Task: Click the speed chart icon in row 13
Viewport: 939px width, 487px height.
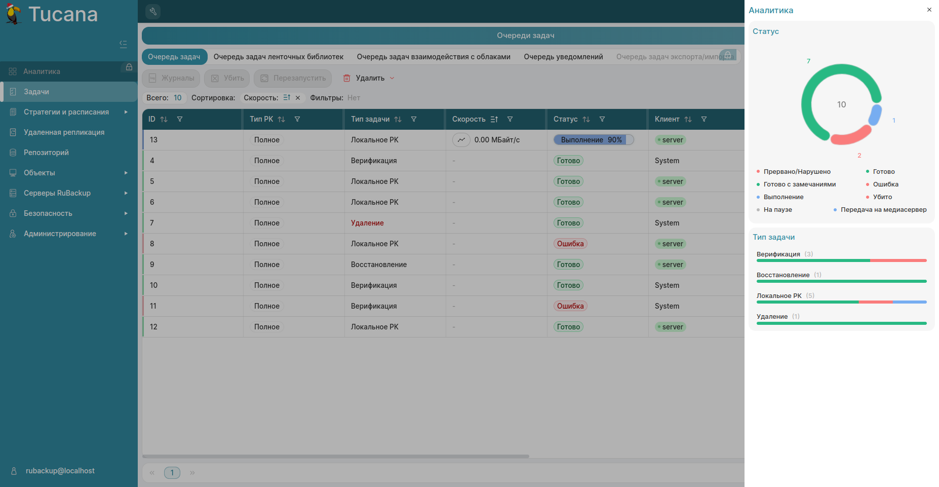Action: pos(461,140)
